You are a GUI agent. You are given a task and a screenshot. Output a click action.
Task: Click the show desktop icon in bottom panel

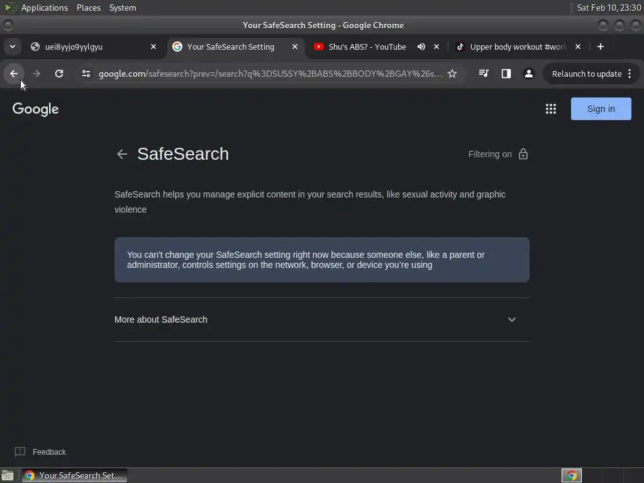point(8,475)
